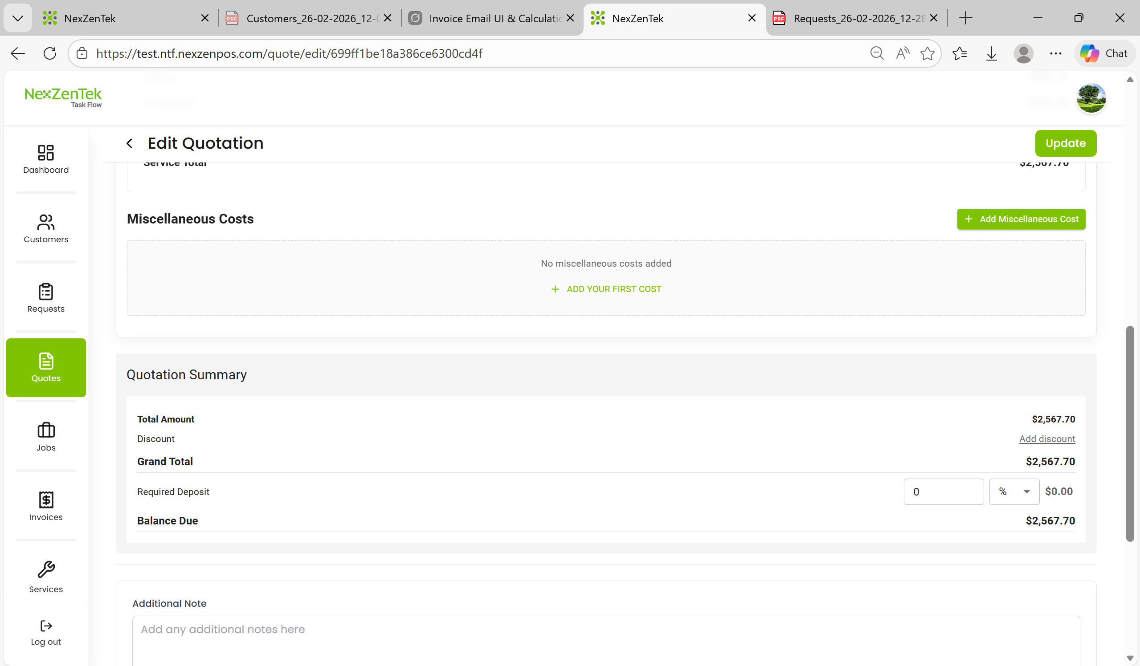
Task: Expand the deposit percent type dropdown
Action: click(x=1014, y=491)
